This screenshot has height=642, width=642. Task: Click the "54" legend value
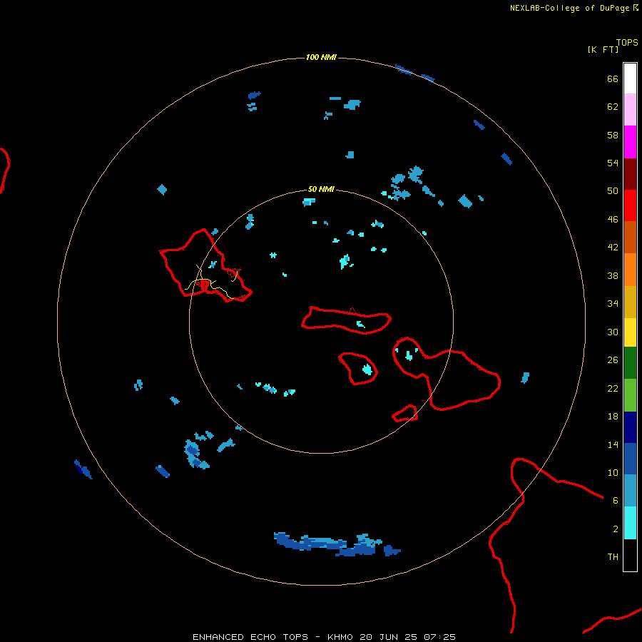point(613,163)
